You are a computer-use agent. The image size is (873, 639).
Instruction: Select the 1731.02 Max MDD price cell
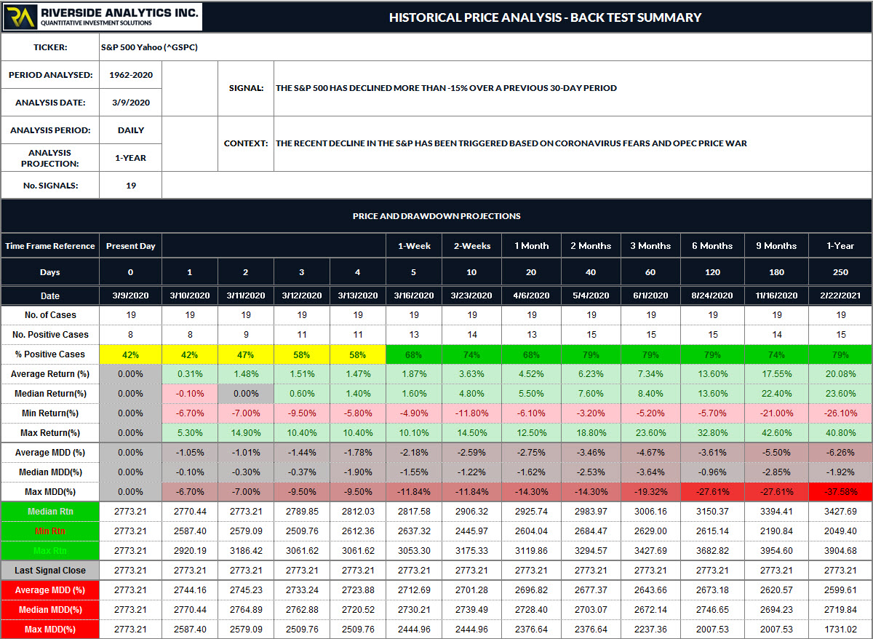[840, 630]
